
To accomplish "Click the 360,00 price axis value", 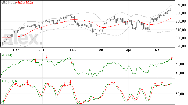I will pyautogui.click(x=181, y=13).
